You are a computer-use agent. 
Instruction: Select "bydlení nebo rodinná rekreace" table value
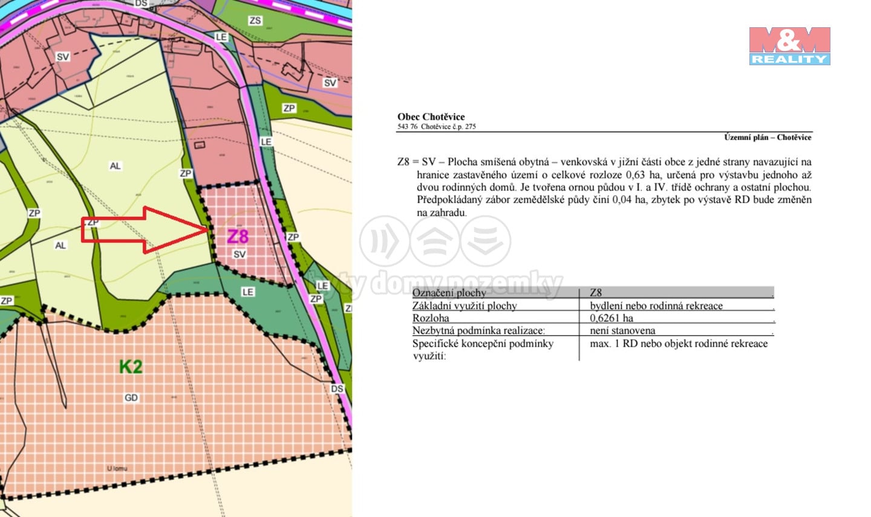[x=656, y=306]
